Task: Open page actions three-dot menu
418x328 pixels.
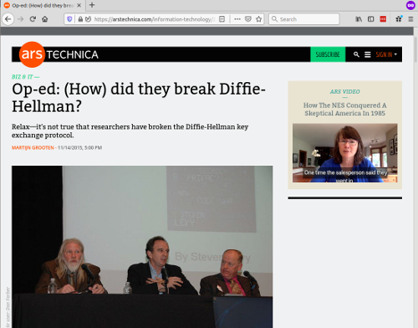Action: [x=237, y=19]
